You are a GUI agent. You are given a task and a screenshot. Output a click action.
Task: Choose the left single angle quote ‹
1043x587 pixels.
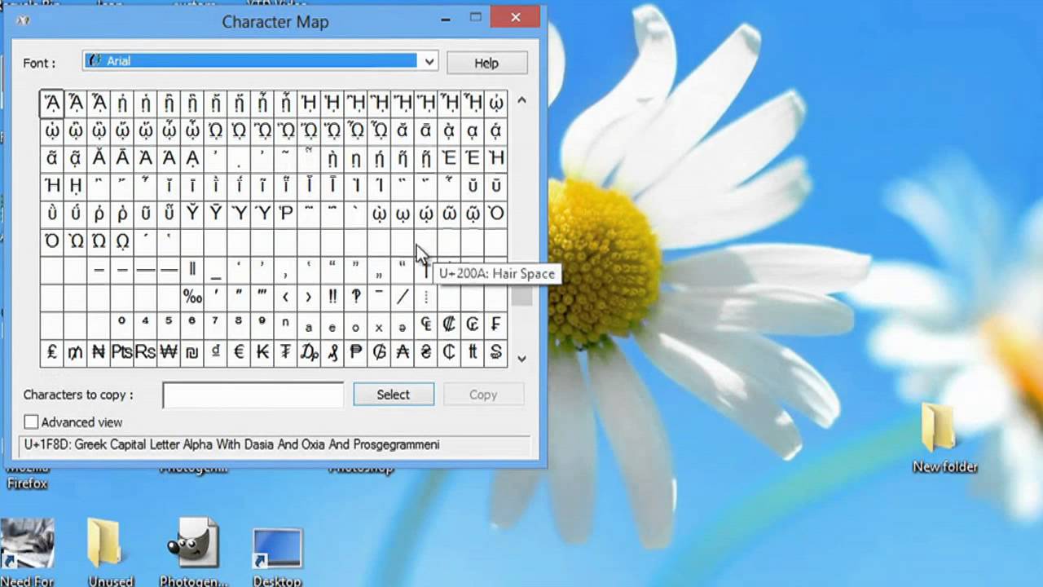(x=286, y=297)
